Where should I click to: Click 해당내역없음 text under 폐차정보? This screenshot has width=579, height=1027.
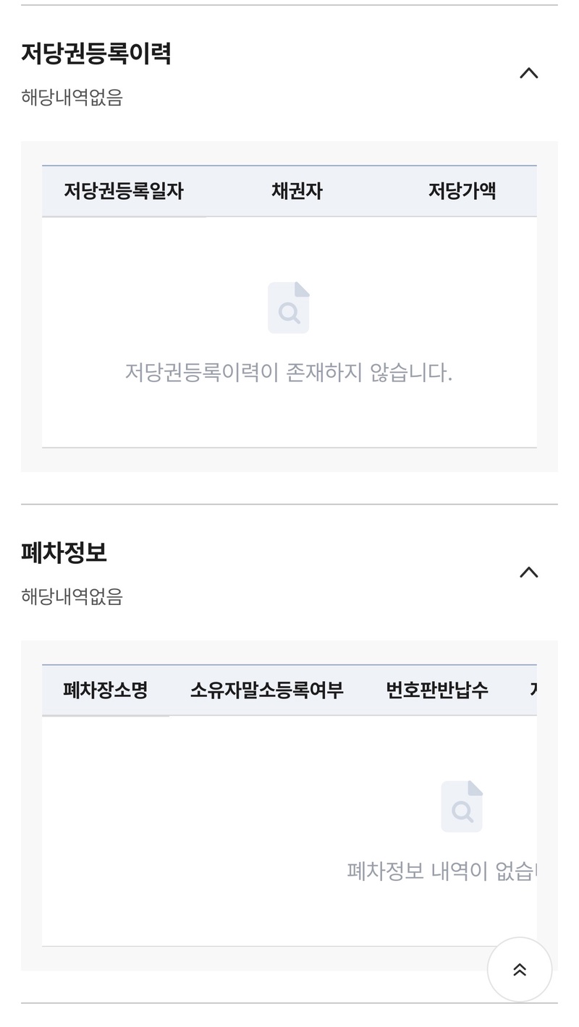pos(72,596)
